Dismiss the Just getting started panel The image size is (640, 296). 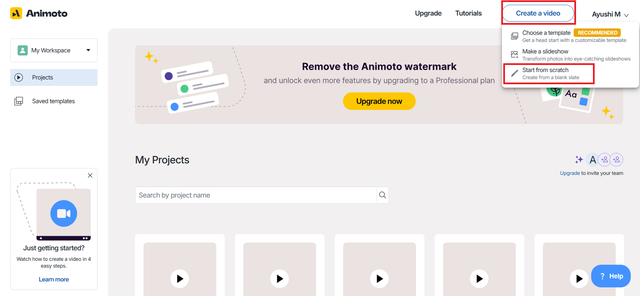90,175
